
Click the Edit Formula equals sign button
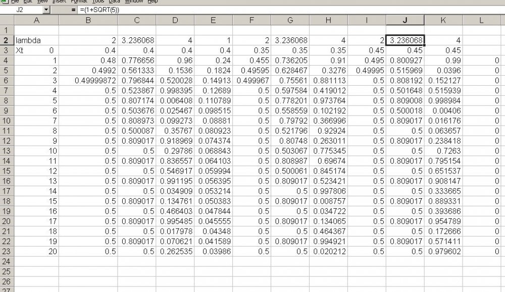[x=74, y=10]
